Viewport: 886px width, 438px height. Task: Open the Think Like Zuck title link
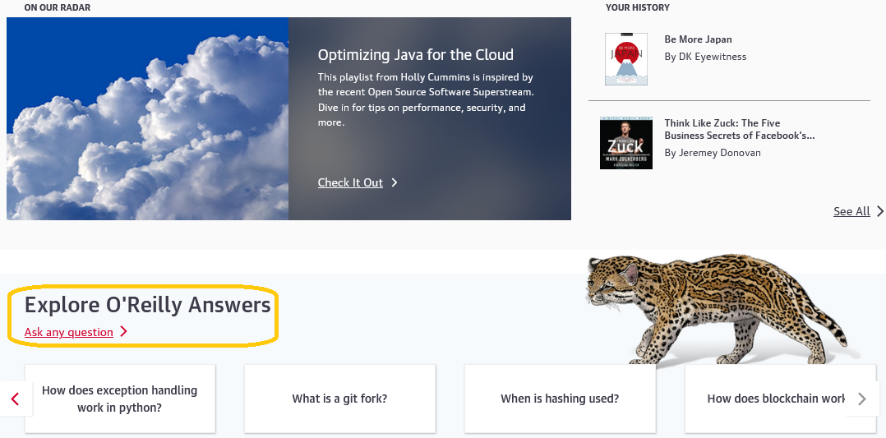coord(739,129)
